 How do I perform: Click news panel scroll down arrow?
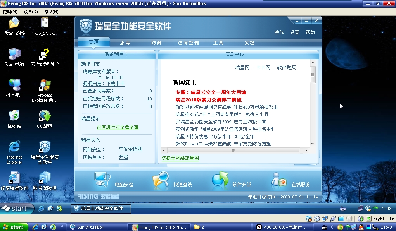[313, 144]
